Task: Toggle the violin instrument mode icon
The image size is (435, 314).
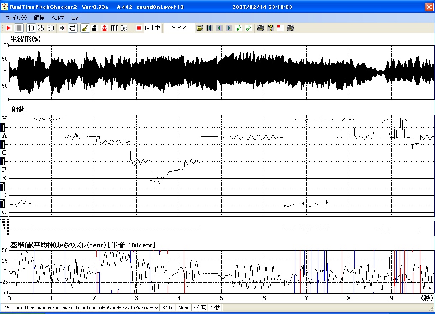Action: pyautogui.click(x=85, y=28)
